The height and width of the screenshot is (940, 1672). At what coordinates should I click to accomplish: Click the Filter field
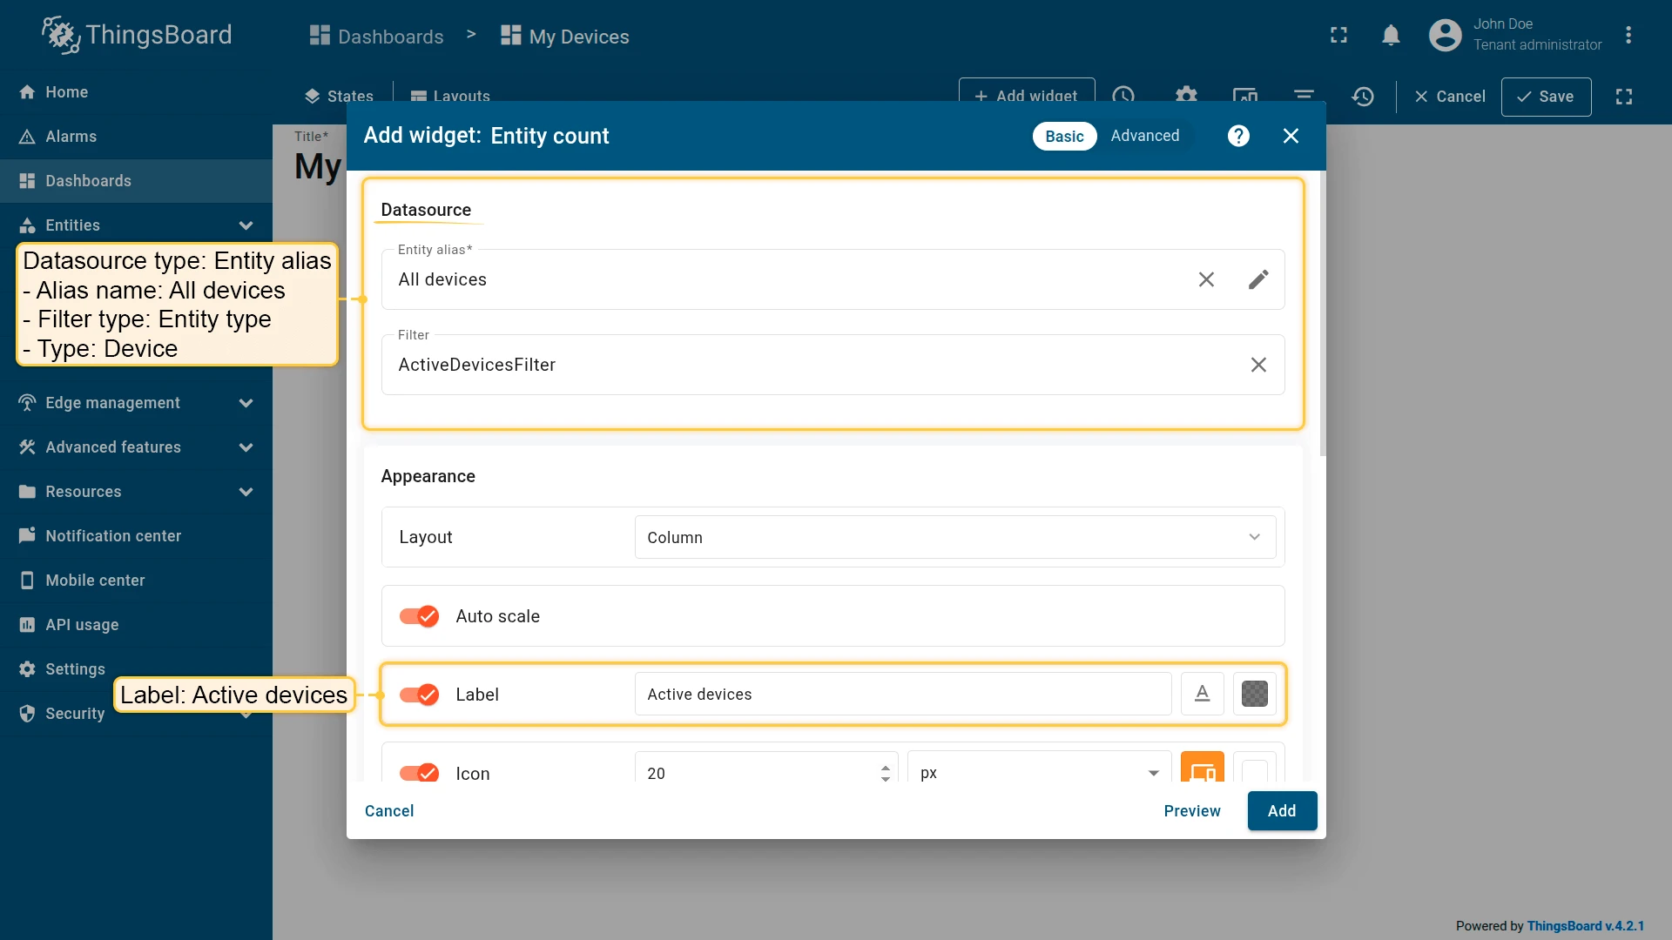tap(833, 365)
